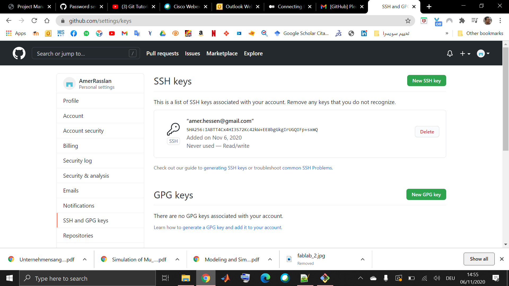Delete the amer.hessen@gmail.com SSH key
This screenshot has height=286, width=509.
[427, 132]
